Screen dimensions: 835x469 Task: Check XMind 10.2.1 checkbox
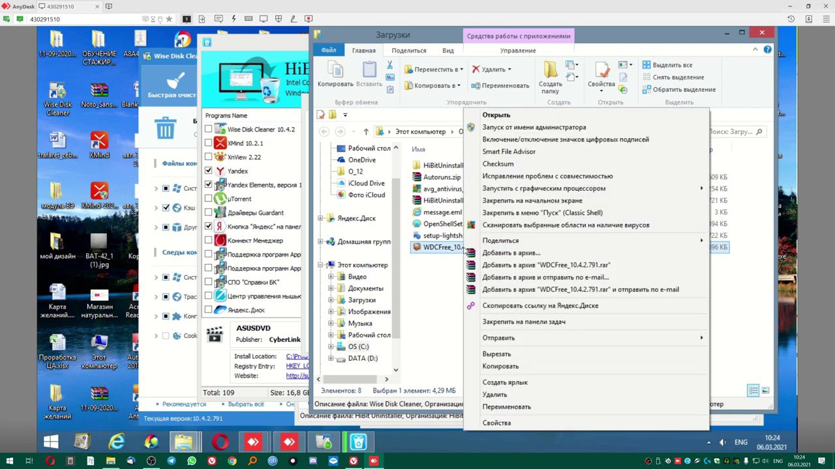pos(208,143)
